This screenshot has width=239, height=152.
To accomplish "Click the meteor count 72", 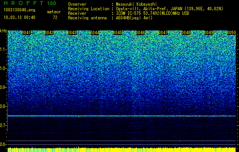I will pos(55,17).
